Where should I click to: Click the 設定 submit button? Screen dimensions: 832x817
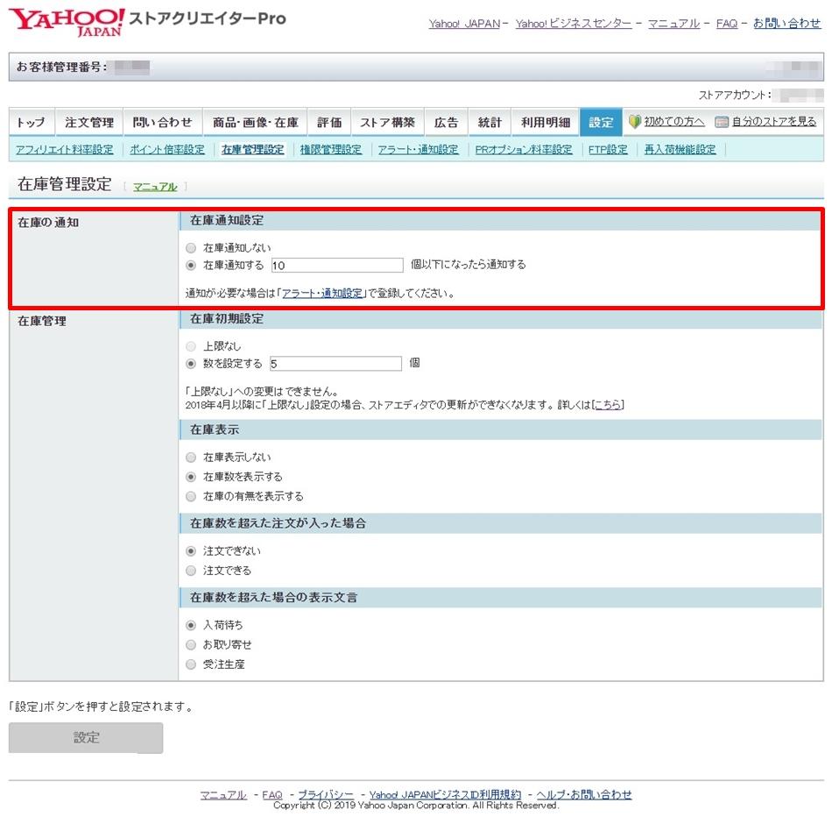[x=86, y=738]
